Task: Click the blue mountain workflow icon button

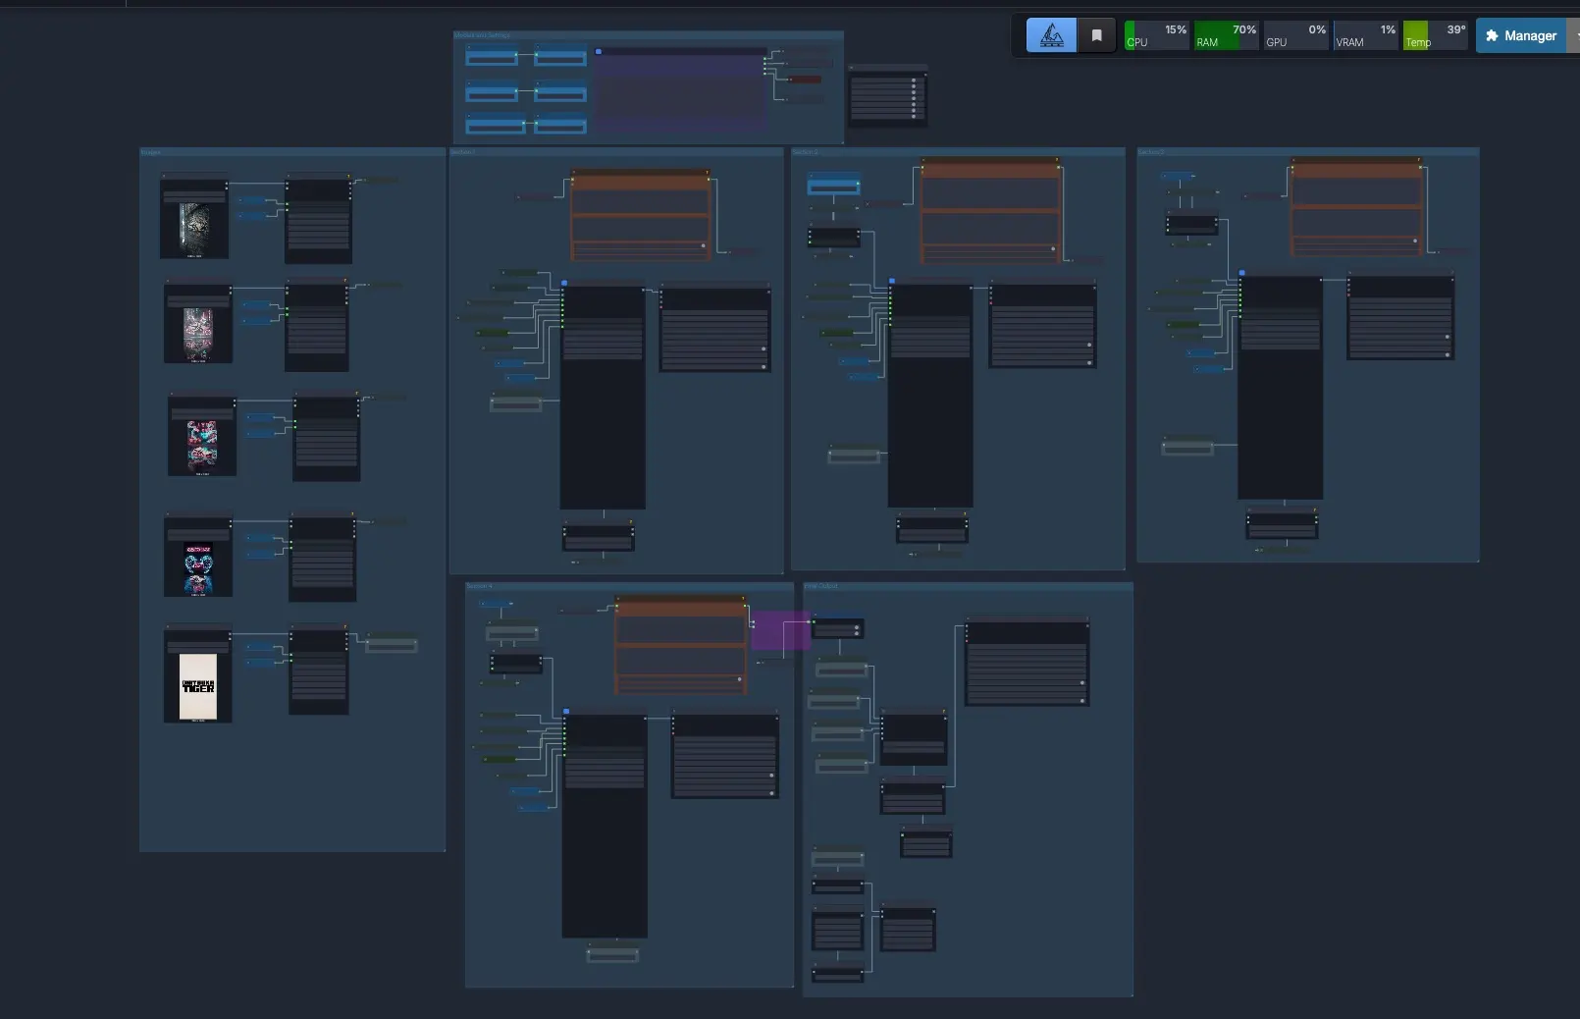Action: click(1051, 35)
